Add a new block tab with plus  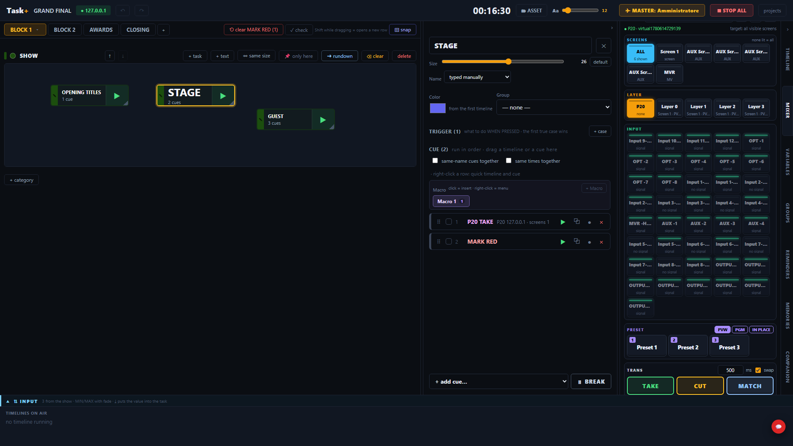coord(164,30)
